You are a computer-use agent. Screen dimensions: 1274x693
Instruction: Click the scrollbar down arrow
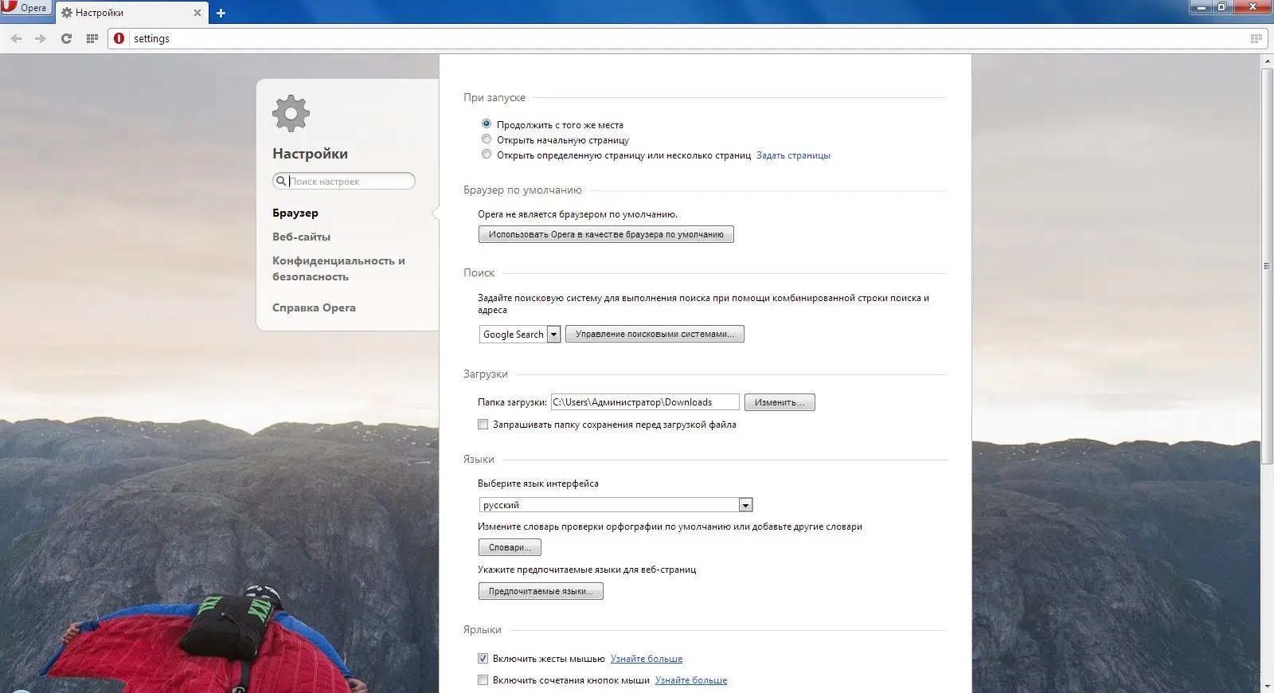click(x=1267, y=686)
